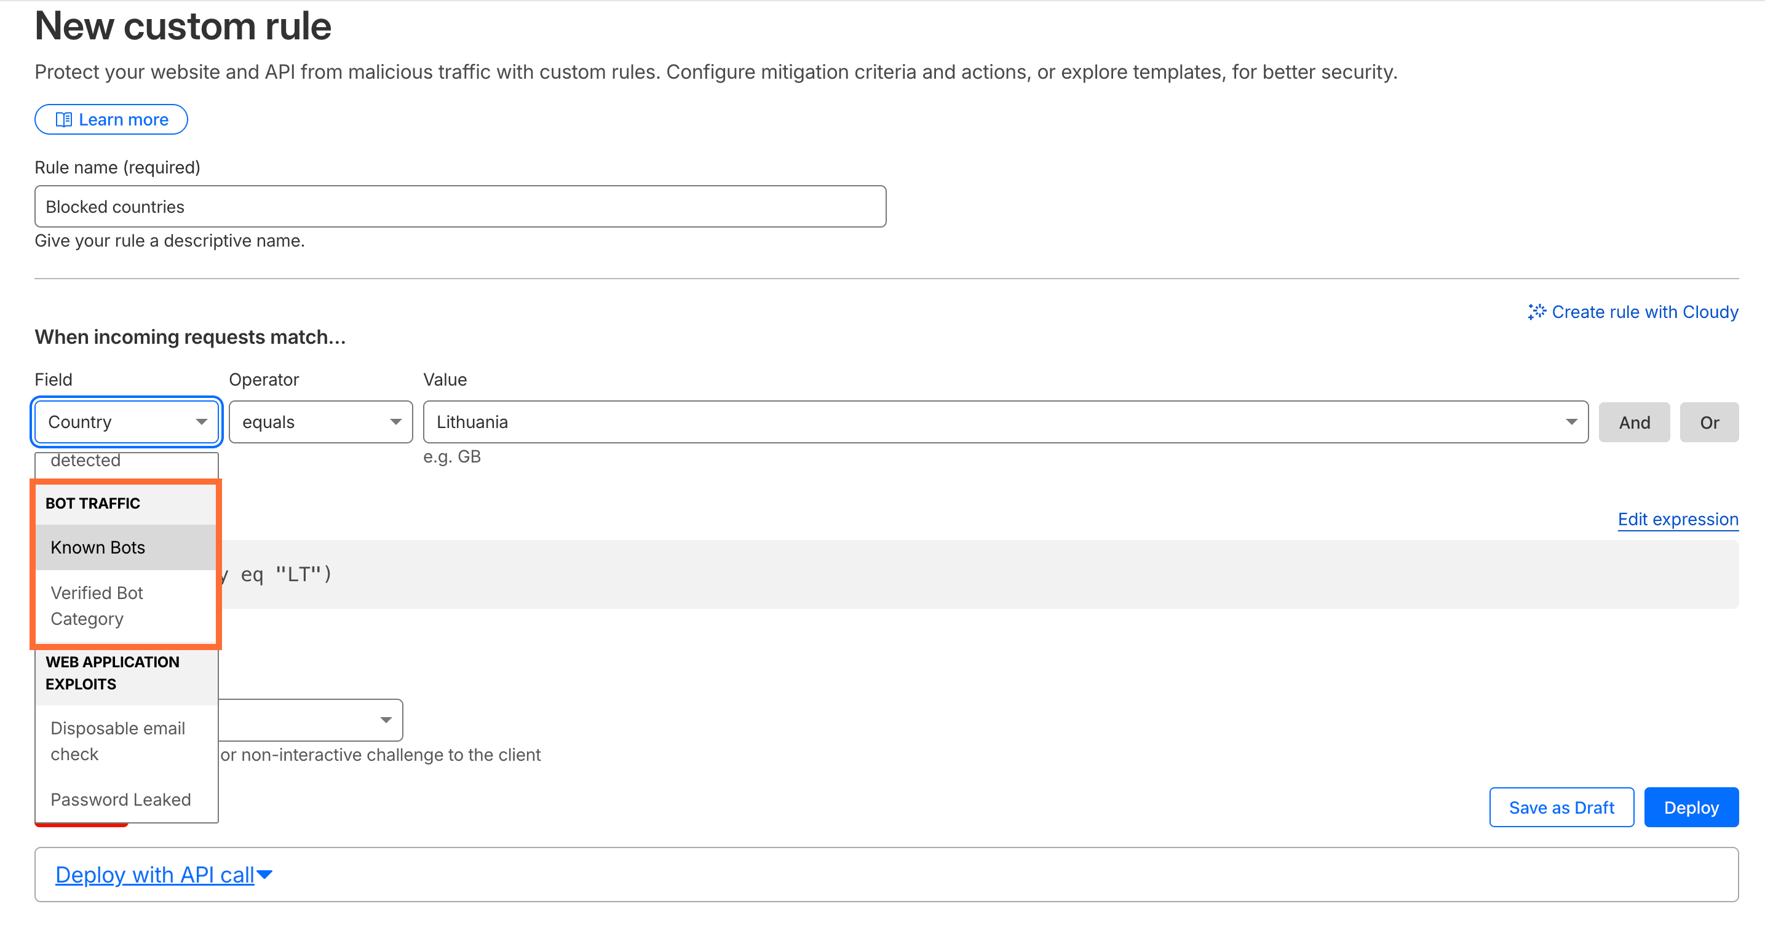Image resolution: width=1765 pixels, height=925 pixels.
Task: Click the And condition button
Action: pyautogui.click(x=1634, y=421)
